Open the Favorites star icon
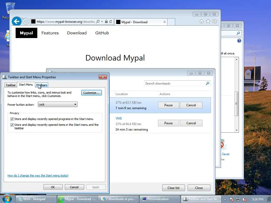 (208, 21)
